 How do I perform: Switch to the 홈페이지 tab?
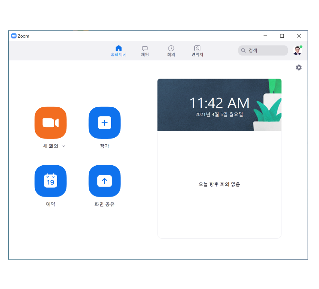[x=119, y=51]
